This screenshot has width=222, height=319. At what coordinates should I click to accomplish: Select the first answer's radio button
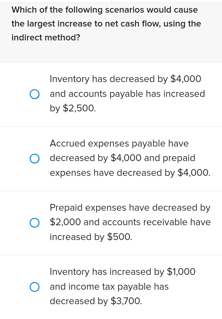(x=35, y=94)
